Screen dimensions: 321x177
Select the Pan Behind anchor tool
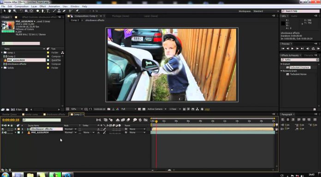coord(31,11)
